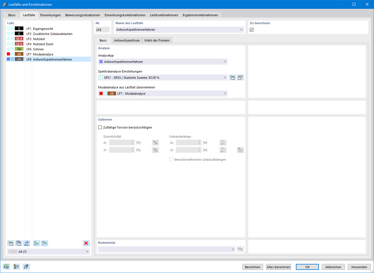Open comment library icon beside Kommentar field

[x=240, y=249]
